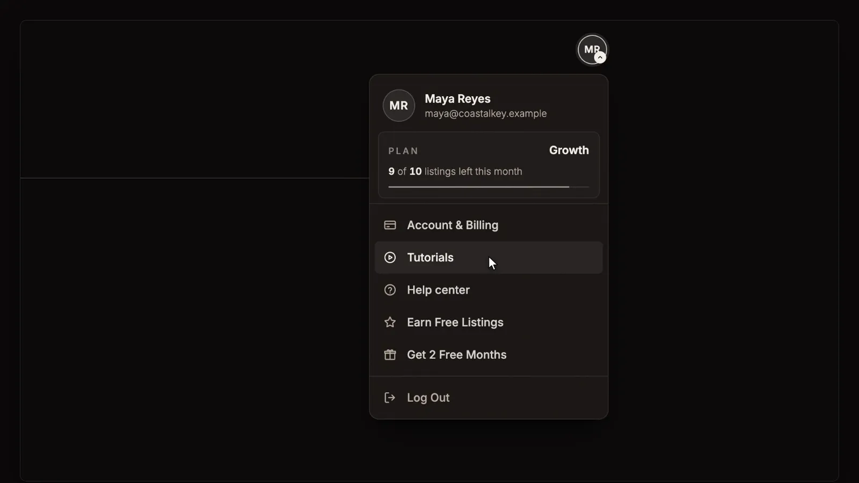This screenshot has width=859, height=483.
Task: Log Out of the account
Action: point(489,398)
